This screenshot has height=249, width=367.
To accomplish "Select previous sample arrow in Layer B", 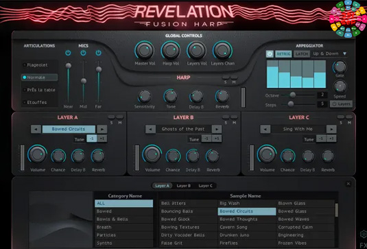I will (x=150, y=129).
